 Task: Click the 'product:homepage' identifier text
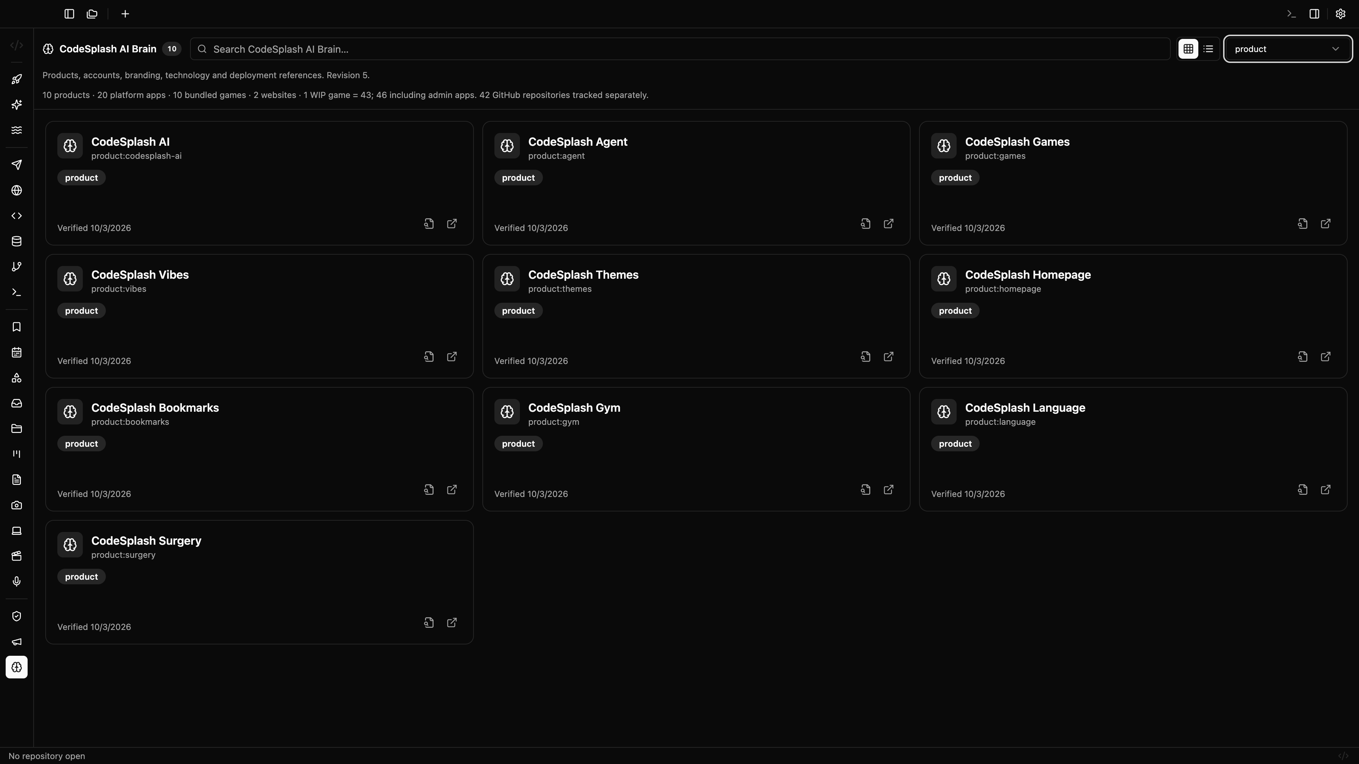[1003, 289]
